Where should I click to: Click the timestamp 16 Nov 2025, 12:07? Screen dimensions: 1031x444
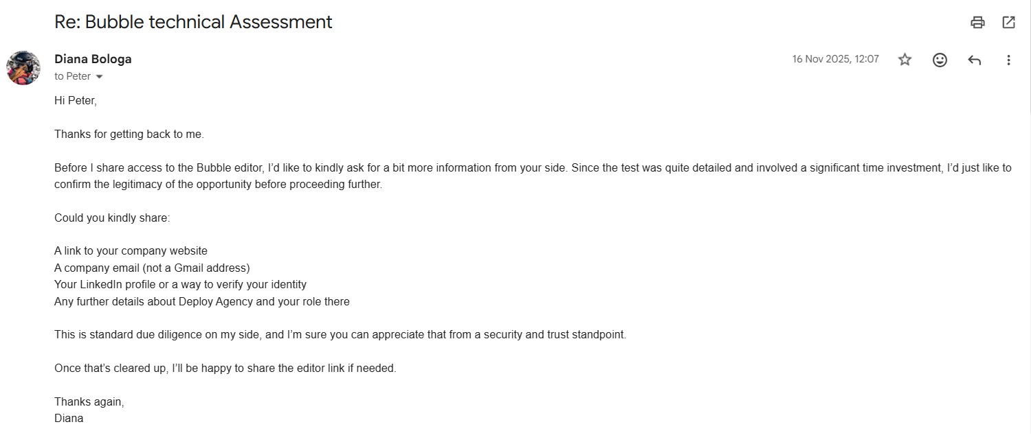[835, 59]
